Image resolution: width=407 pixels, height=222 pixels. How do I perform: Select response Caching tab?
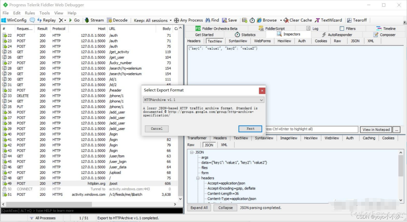(x=369, y=138)
